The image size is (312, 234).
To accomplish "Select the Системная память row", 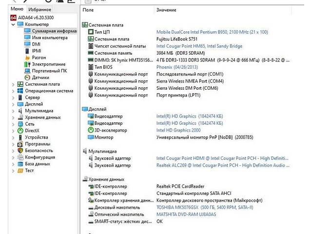I will pos(186,53).
